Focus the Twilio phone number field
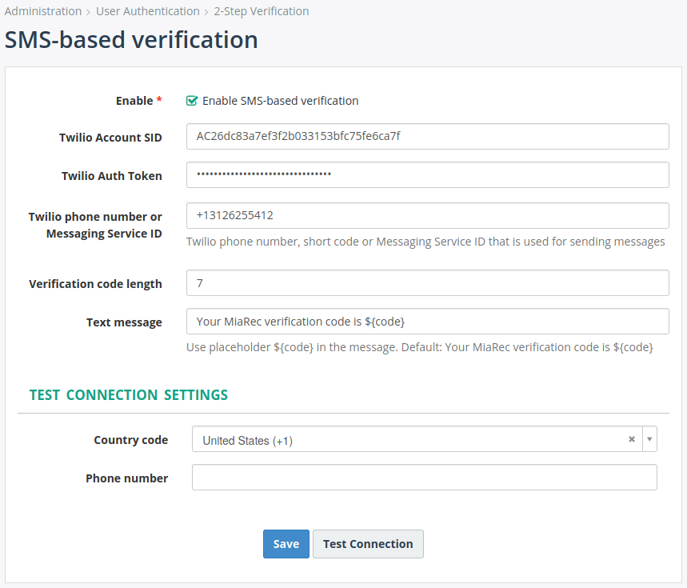 coord(428,215)
